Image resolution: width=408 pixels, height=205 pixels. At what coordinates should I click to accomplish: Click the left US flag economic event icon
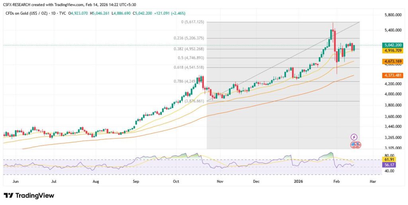pyautogui.click(x=354, y=145)
